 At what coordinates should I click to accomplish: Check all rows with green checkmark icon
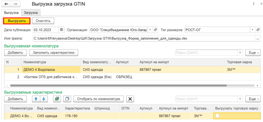pyautogui.click(x=57, y=99)
